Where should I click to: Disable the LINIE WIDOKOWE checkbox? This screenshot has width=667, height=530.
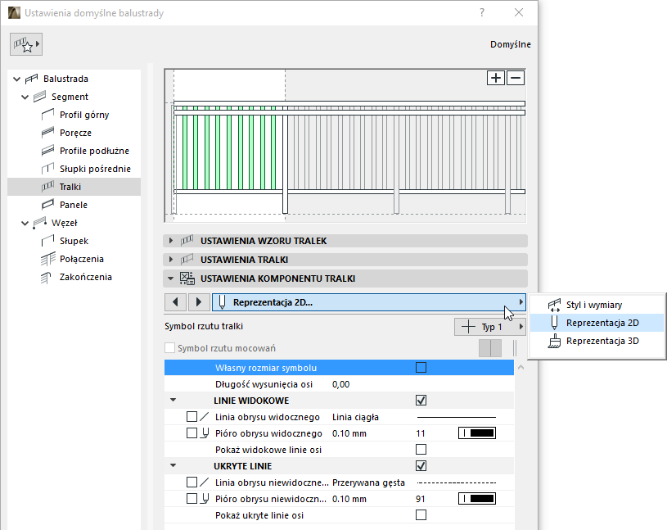pos(421,400)
